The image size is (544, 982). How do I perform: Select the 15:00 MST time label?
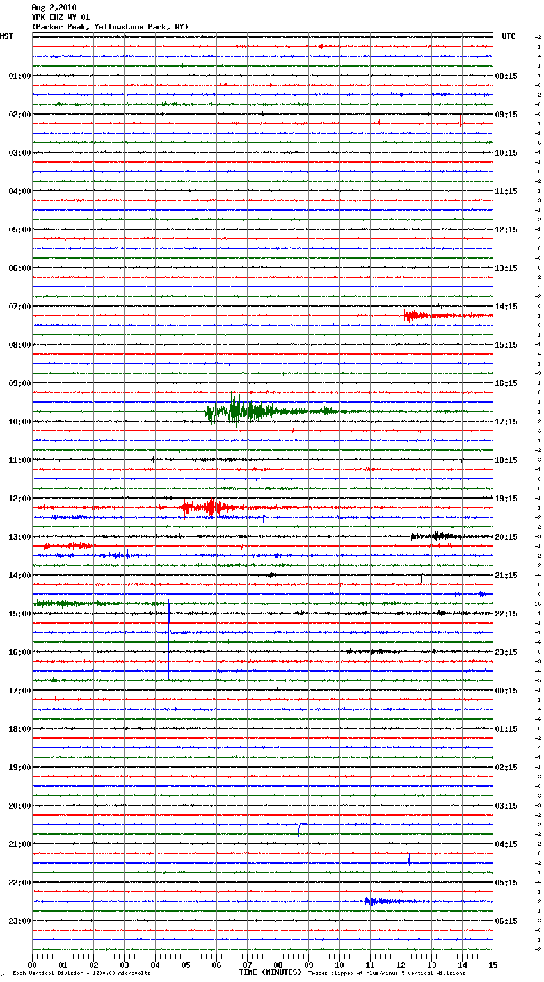(x=20, y=614)
